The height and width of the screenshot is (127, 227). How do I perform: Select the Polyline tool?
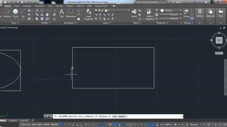7,13
